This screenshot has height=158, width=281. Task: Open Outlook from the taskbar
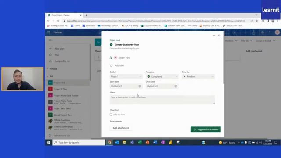point(117,142)
